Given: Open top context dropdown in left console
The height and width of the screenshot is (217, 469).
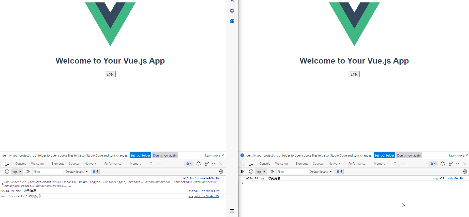Looking at the screenshot, I should tap(17, 172).
